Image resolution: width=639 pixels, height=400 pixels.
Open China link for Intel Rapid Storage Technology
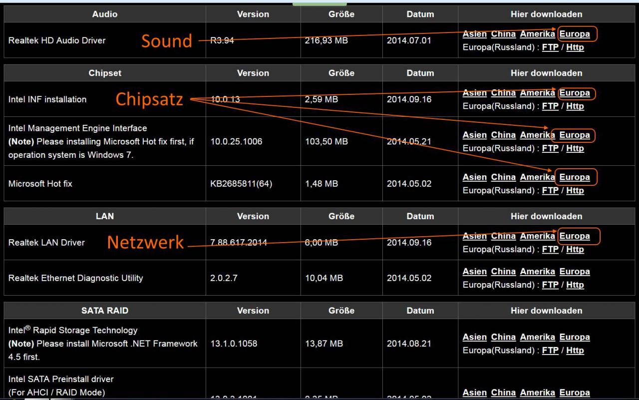point(503,337)
